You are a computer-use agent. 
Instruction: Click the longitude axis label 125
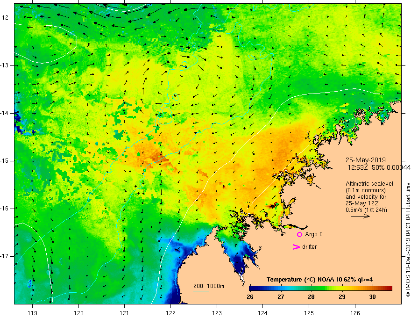(309, 313)
